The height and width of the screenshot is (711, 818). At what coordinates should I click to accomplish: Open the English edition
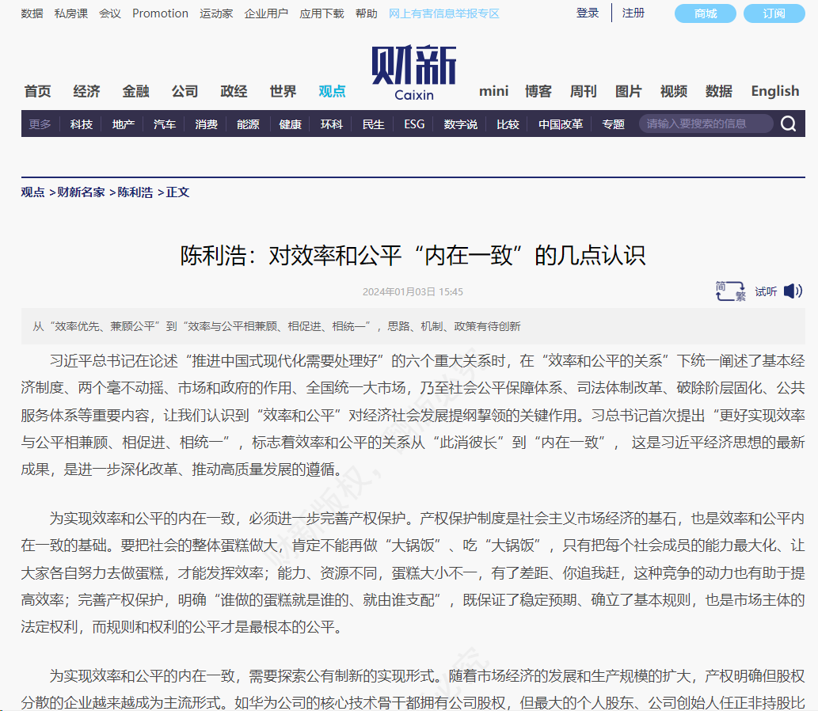(x=774, y=91)
